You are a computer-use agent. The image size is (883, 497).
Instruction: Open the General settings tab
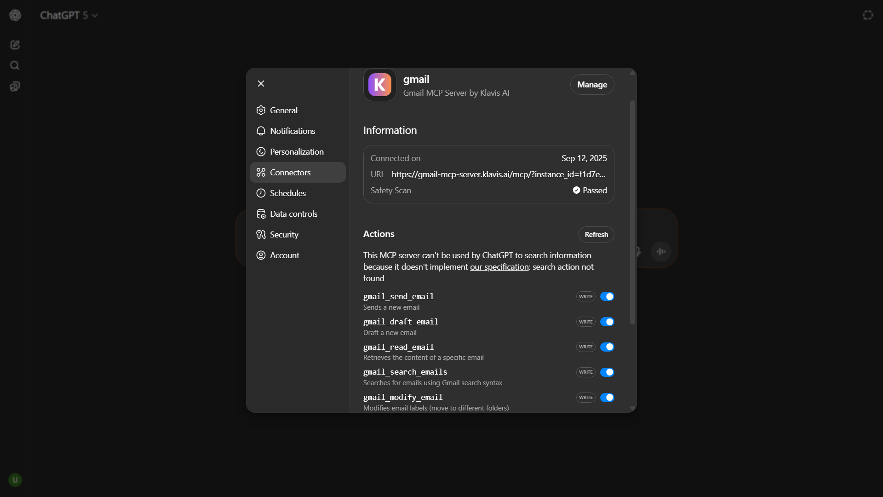[x=298, y=110]
